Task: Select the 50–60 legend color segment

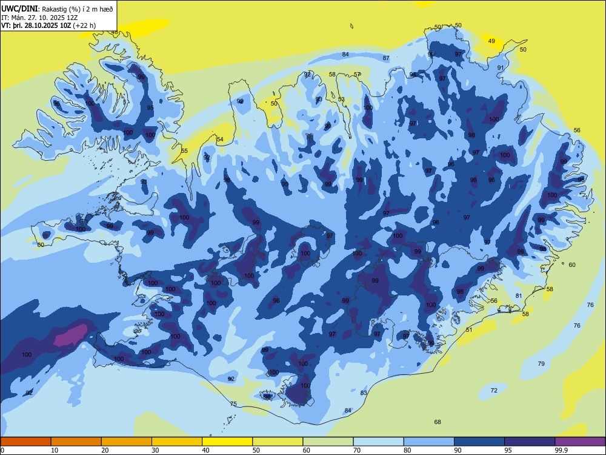Action: 278,442
